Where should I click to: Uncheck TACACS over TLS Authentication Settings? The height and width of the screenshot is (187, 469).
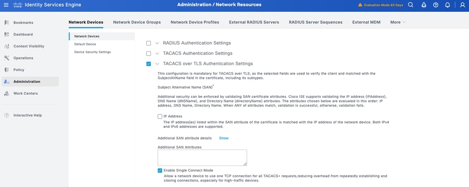click(x=149, y=64)
